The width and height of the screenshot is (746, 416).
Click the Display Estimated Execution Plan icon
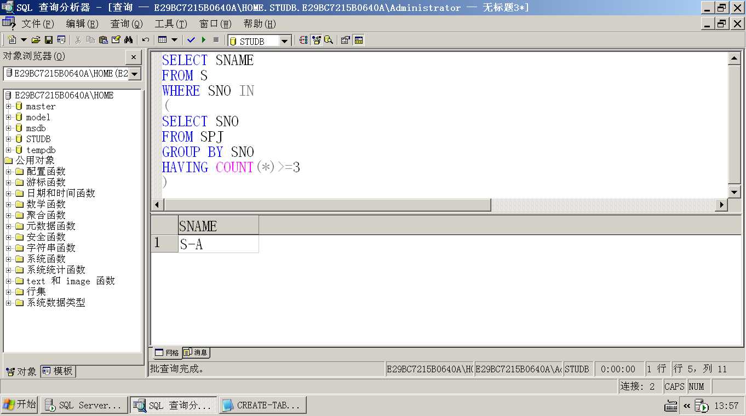pos(303,40)
